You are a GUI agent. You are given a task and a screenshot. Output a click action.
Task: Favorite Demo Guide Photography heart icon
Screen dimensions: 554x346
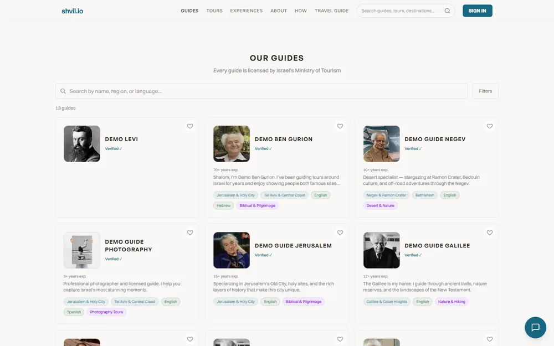click(x=190, y=233)
